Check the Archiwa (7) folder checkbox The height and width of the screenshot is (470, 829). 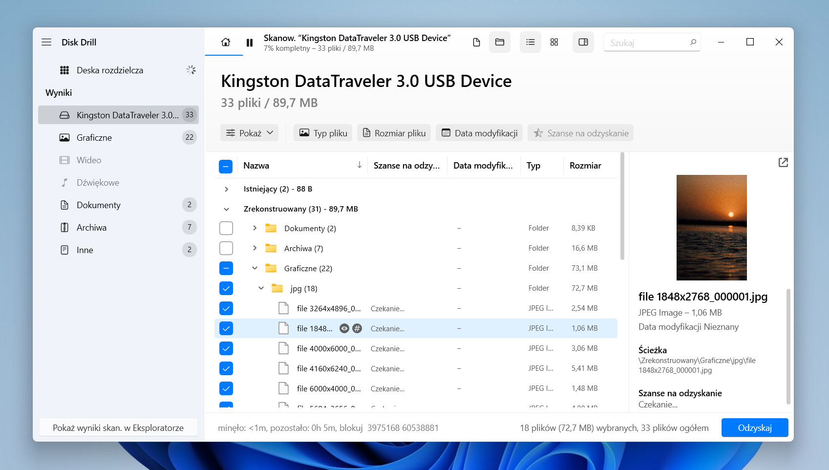[226, 248]
